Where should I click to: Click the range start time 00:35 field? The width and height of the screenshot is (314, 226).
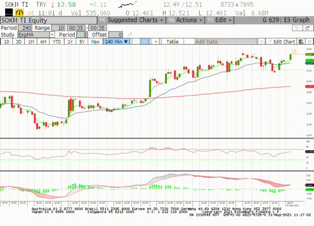coord(76,28)
